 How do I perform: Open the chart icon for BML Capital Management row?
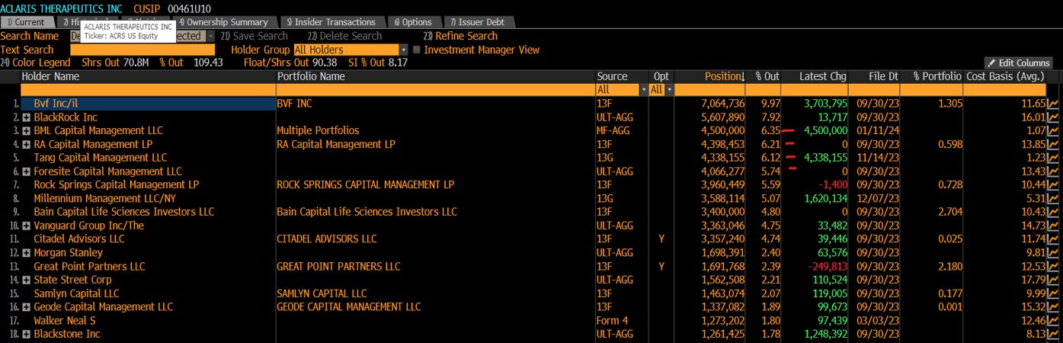[x=1054, y=131]
